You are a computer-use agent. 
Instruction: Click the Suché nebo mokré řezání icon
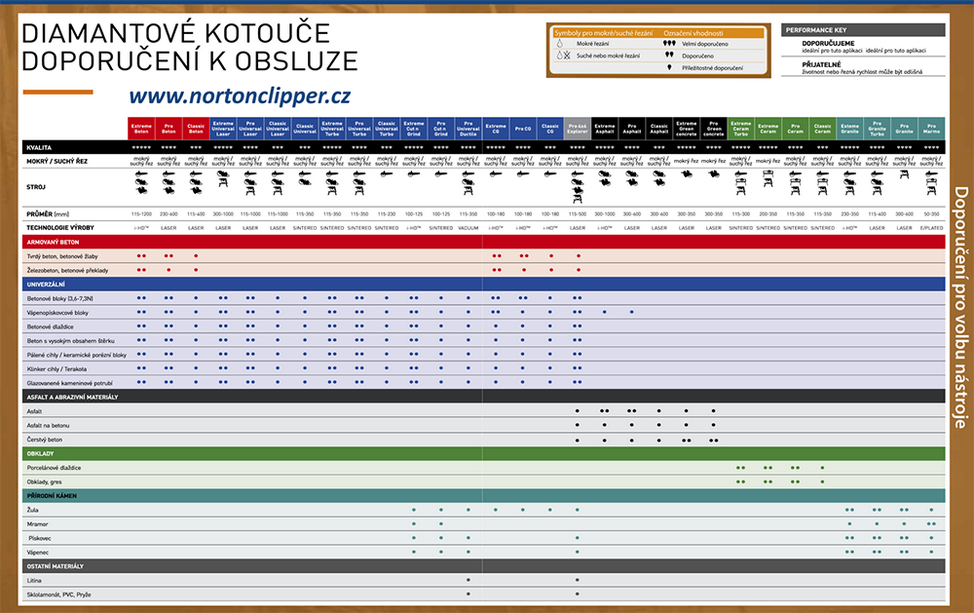click(x=563, y=56)
